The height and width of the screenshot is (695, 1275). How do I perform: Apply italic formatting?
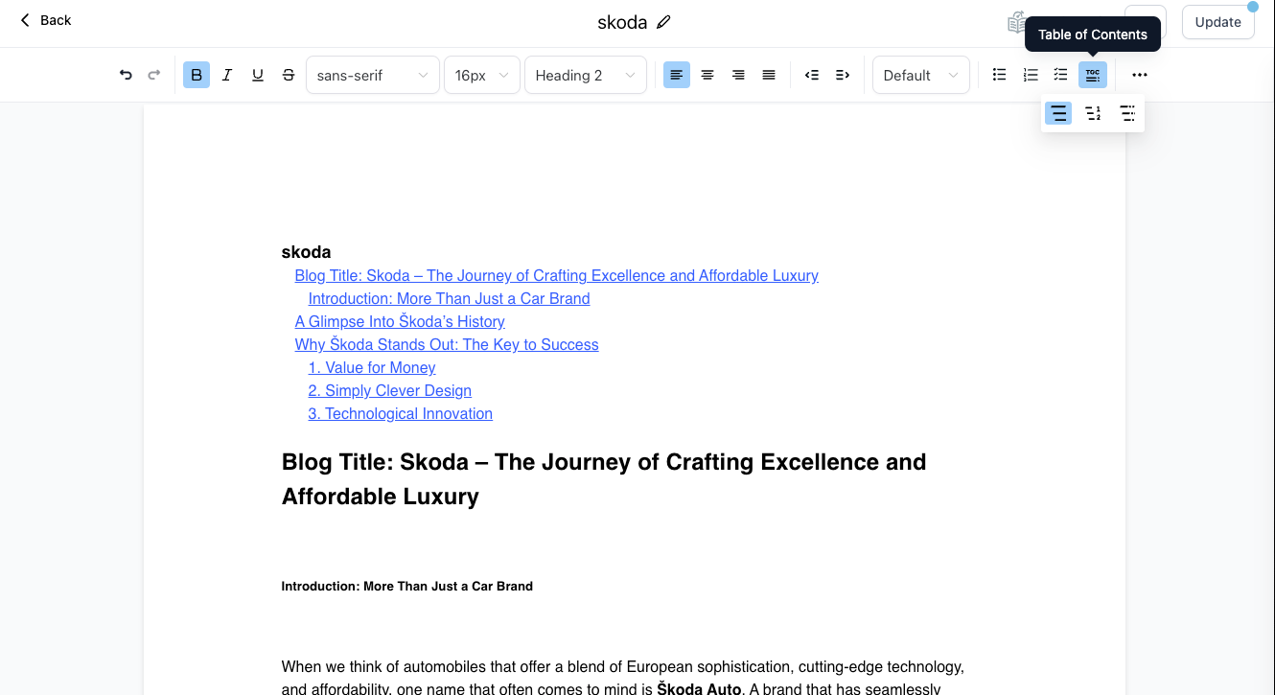coord(226,74)
